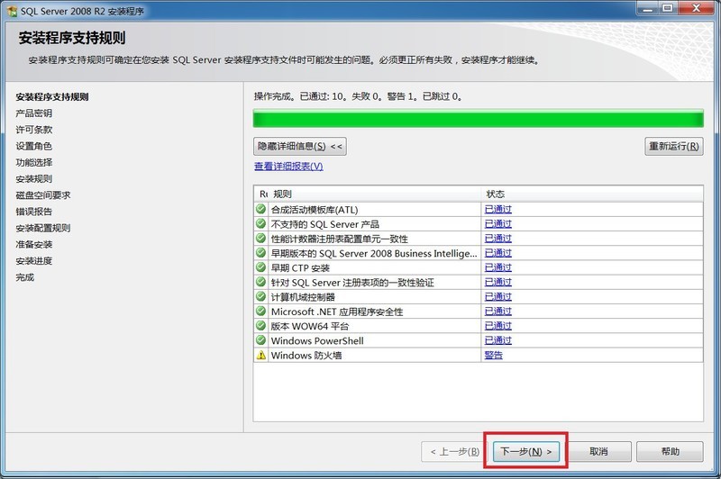721x479 pixels.
Task: Click the green icon beside 版本 WOW64 平台
Action: point(261,326)
